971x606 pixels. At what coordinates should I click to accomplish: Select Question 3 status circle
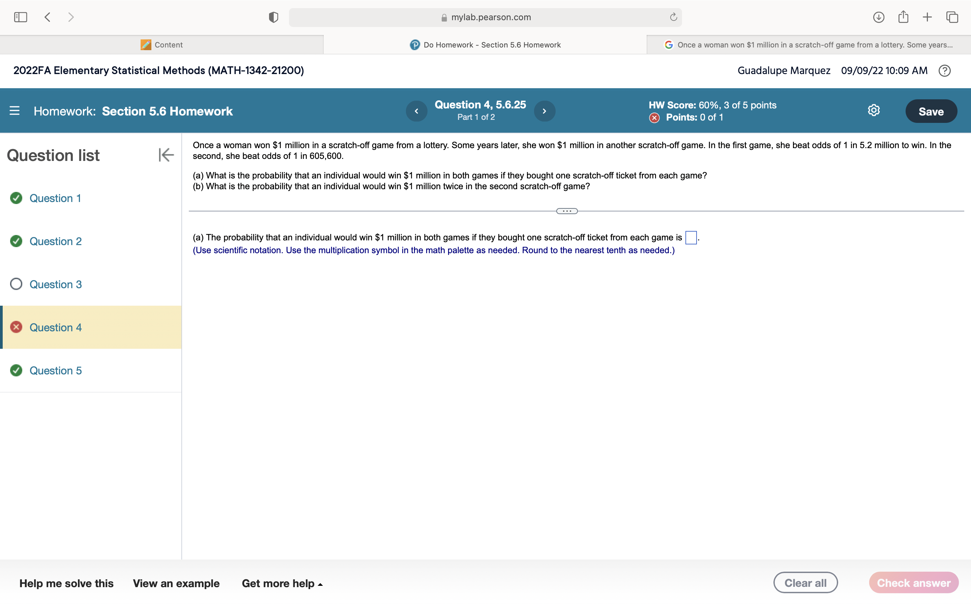click(x=16, y=284)
